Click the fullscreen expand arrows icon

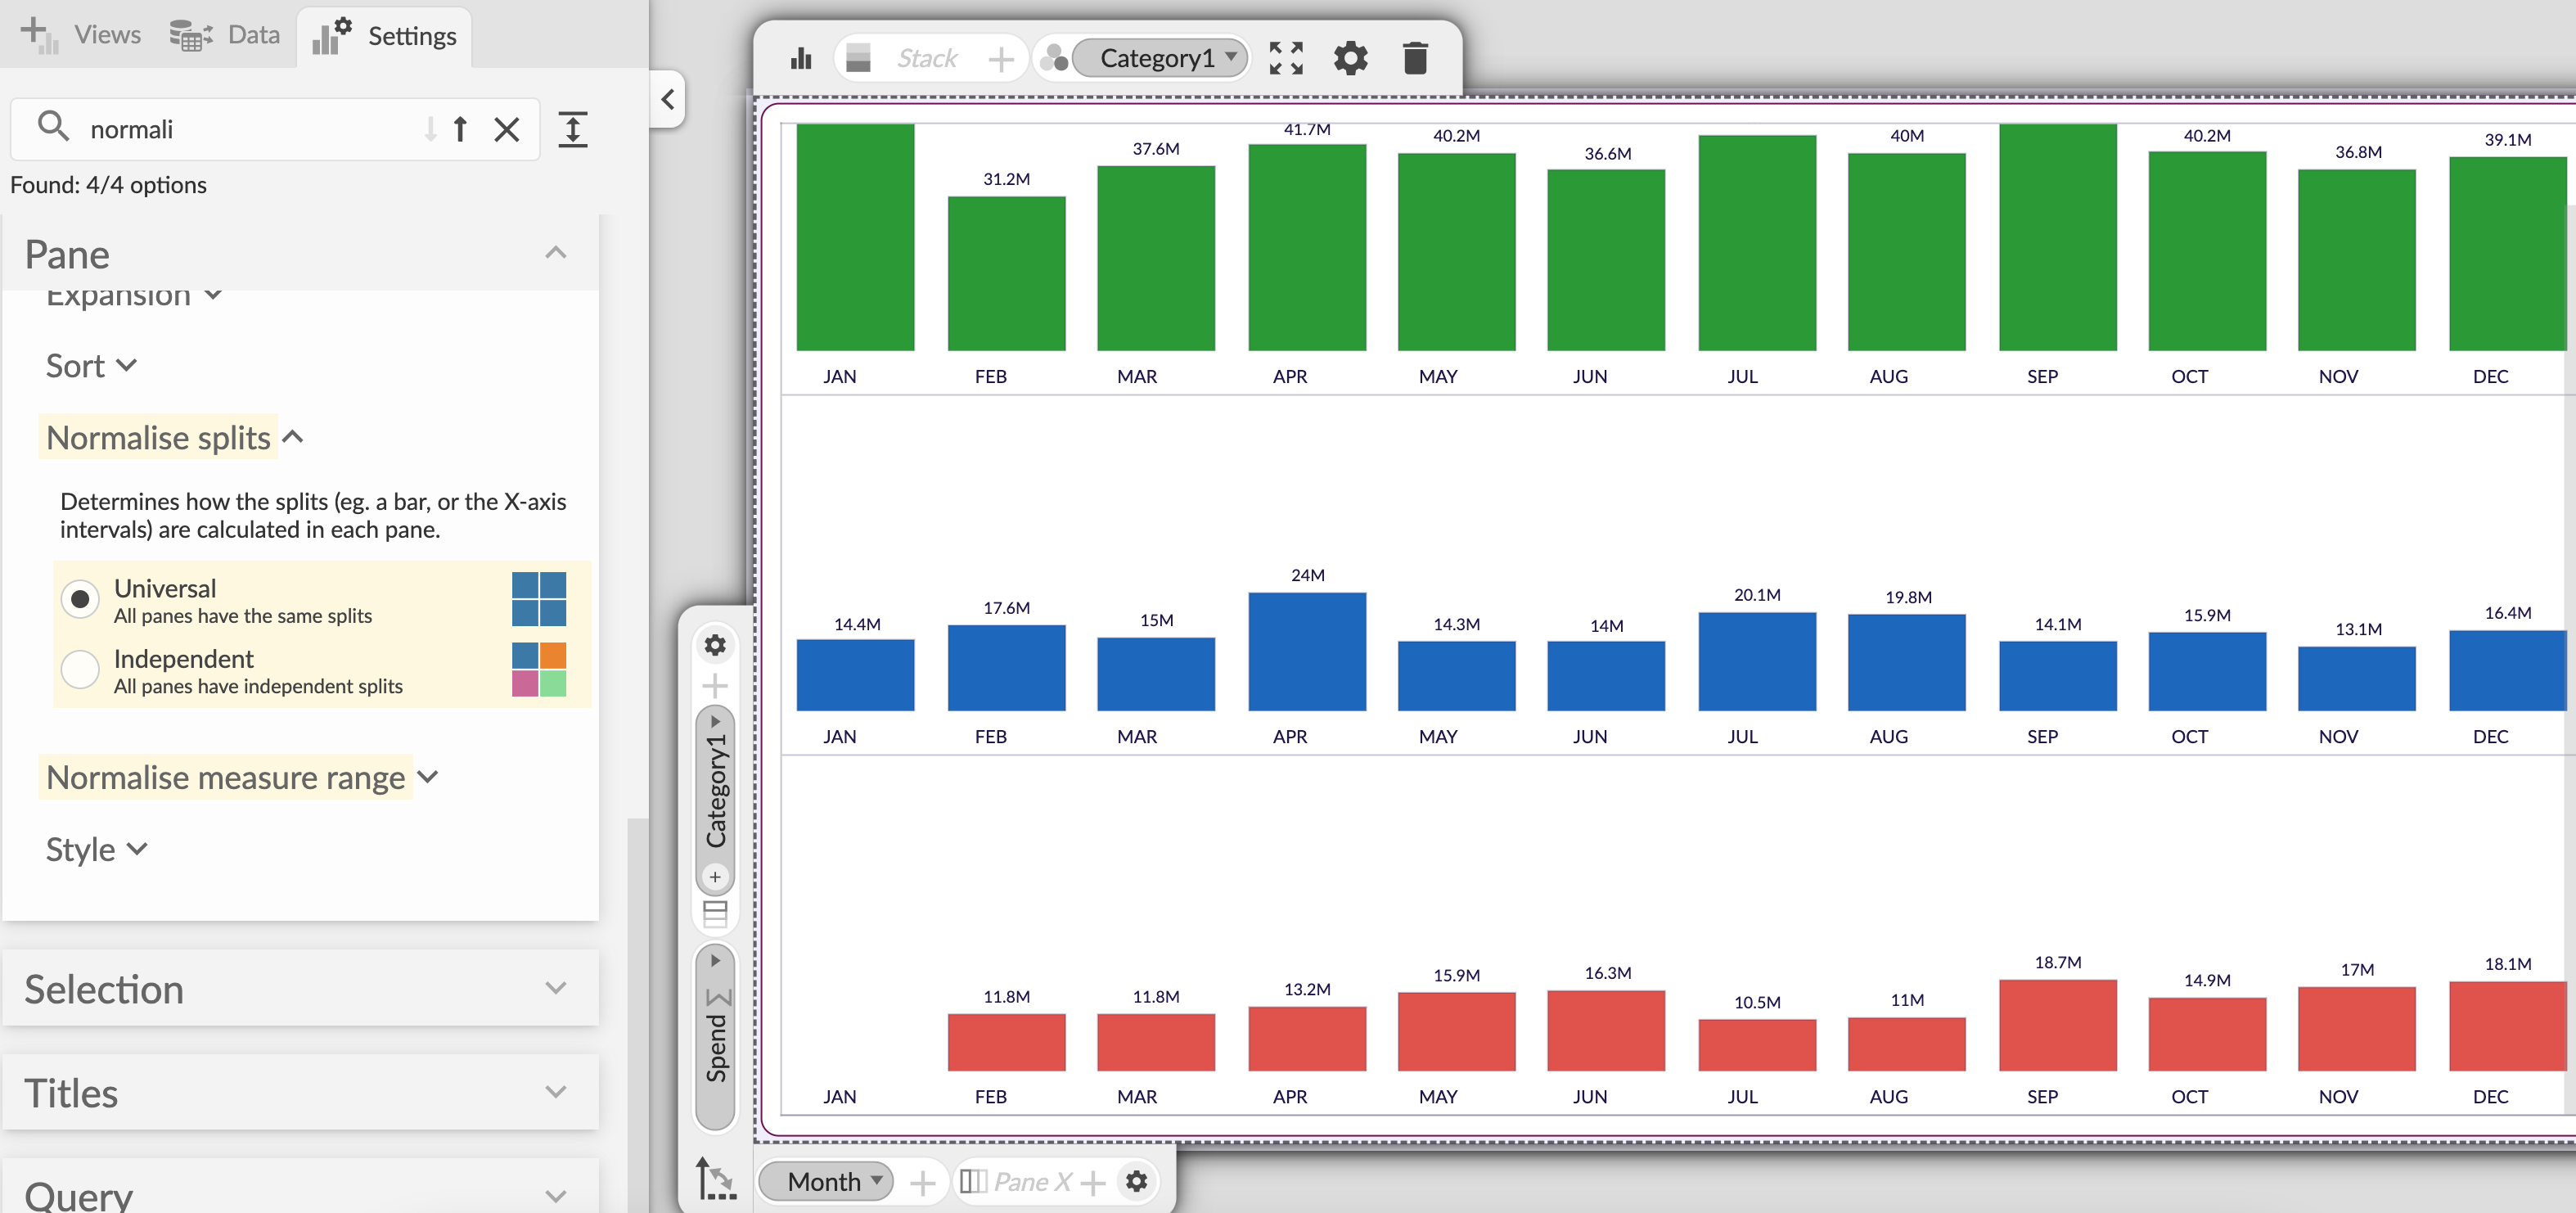1285,59
